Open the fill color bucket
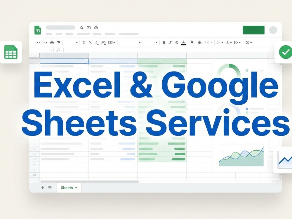The height and width of the screenshot is (219, 292). (192, 42)
